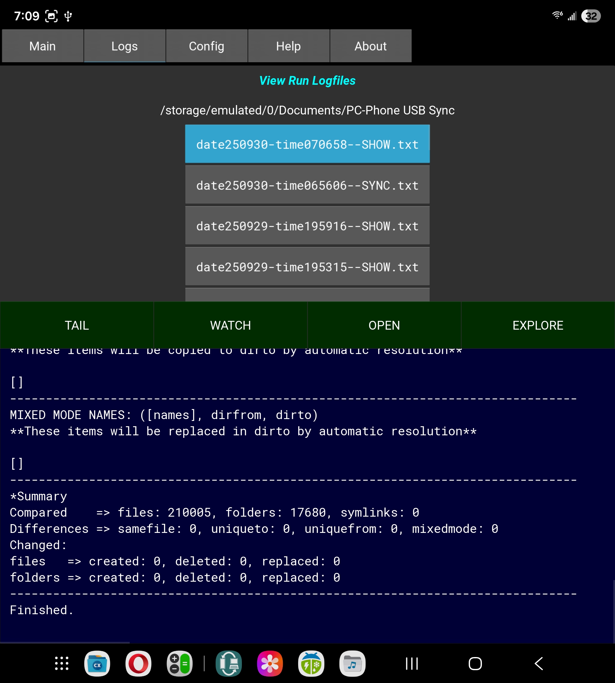Switch to the Main tab

(42, 46)
